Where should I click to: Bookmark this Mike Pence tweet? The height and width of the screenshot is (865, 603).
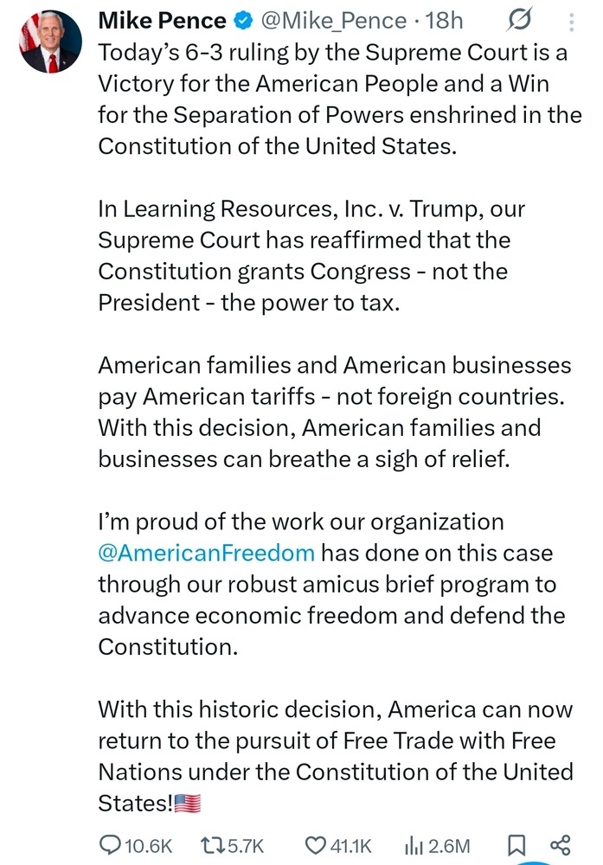(x=514, y=844)
